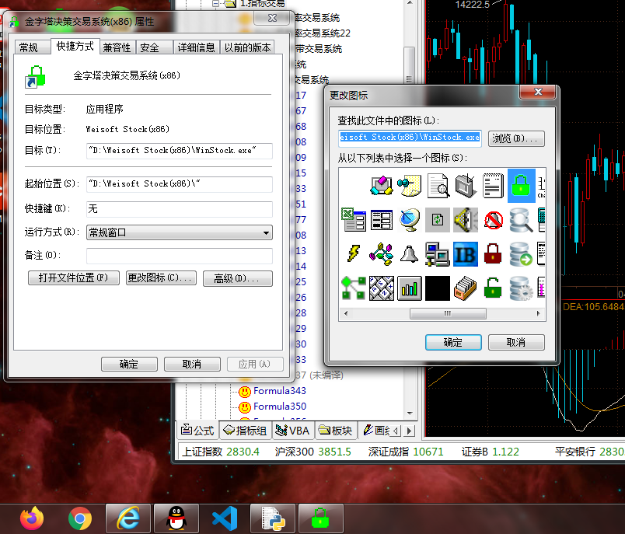The image size is (625, 534).
Task: Open Firefox from the taskbar
Action: tap(32, 518)
